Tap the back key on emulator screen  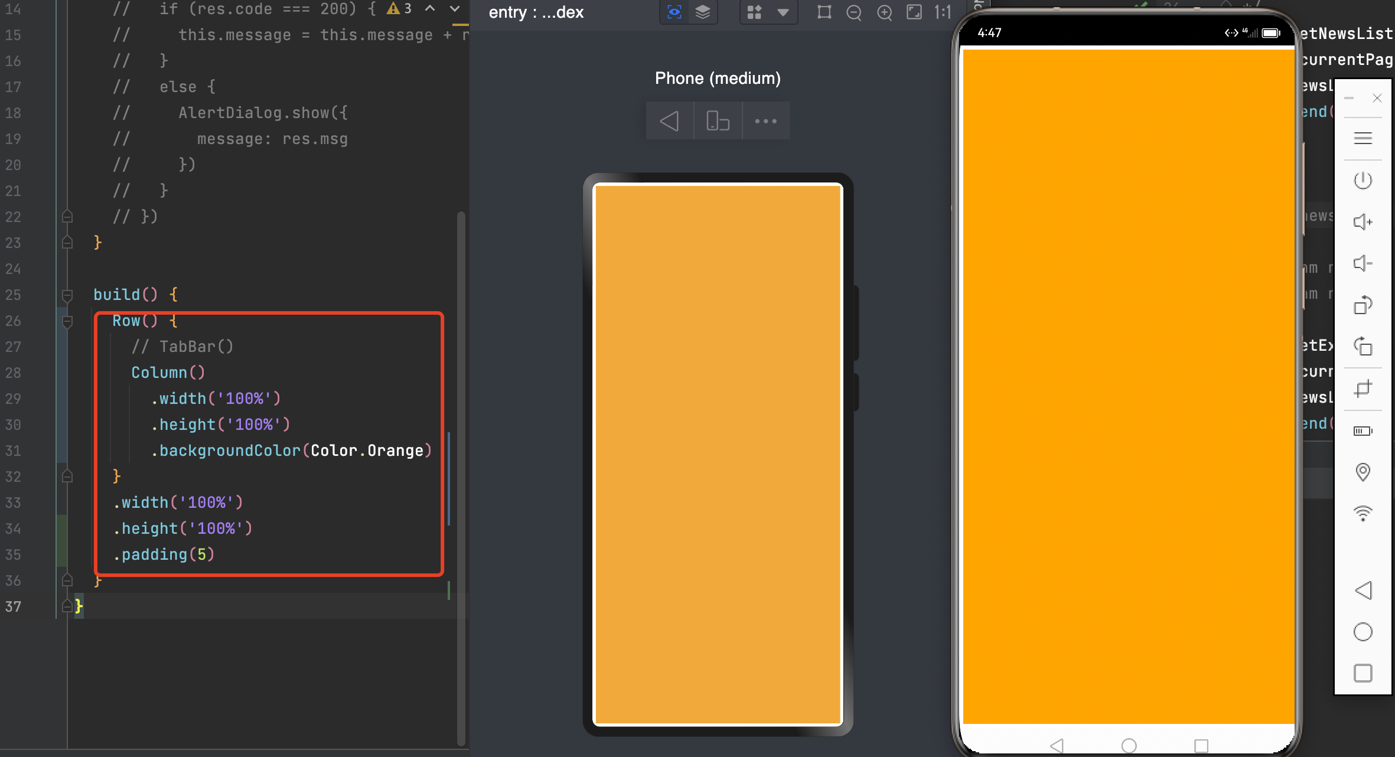[1057, 746]
